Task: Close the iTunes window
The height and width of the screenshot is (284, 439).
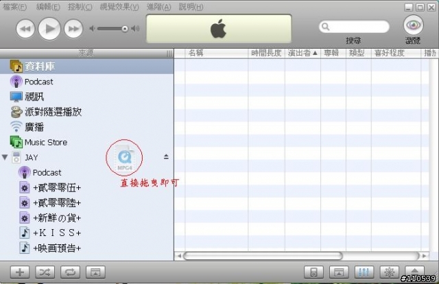Action: click(431, 8)
